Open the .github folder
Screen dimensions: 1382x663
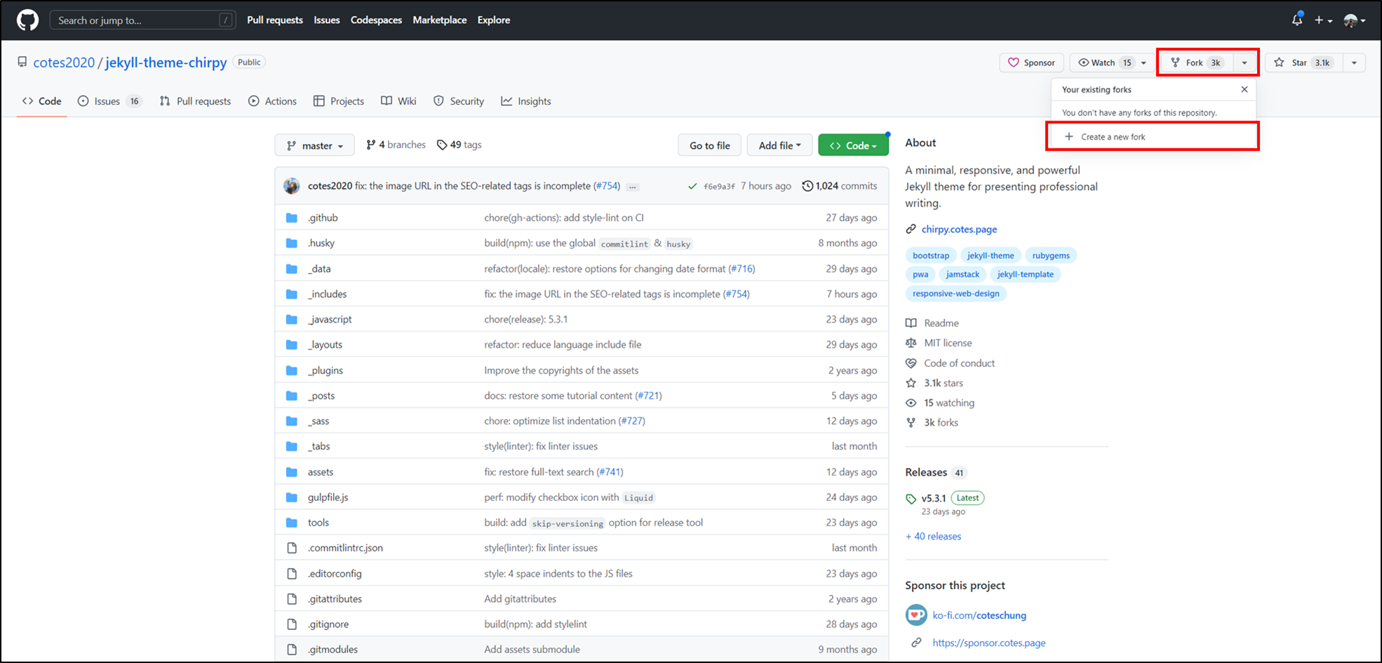pyautogui.click(x=323, y=217)
